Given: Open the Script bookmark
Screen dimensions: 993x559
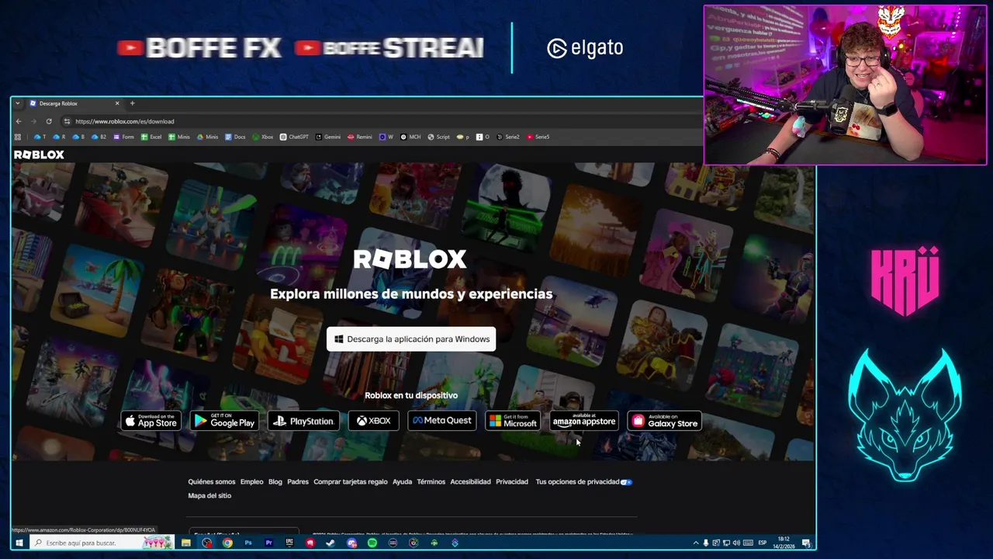Looking at the screenshot, I should coord(438,137).
